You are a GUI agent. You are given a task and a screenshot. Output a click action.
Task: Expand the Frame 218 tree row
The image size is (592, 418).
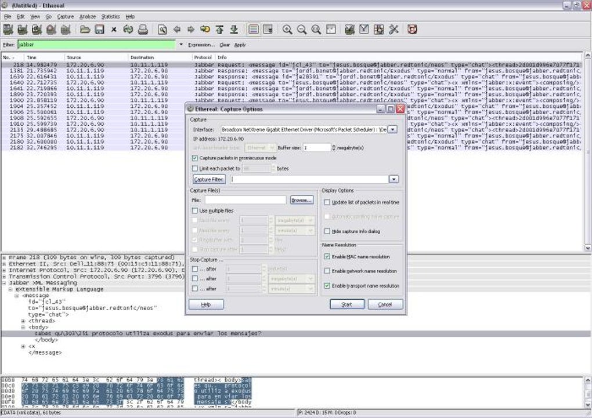pos(4,257)
